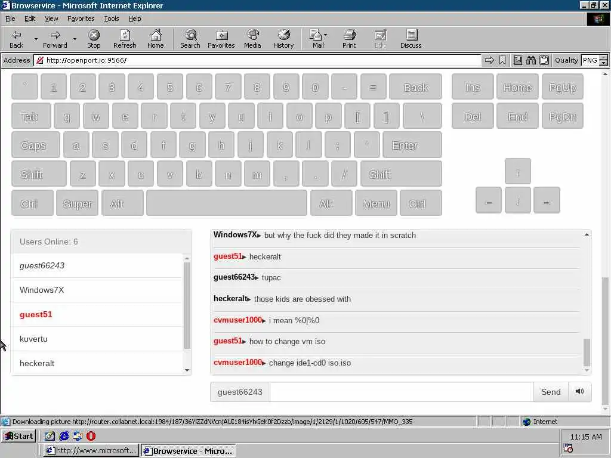Open the Help menu

point(134,18)
